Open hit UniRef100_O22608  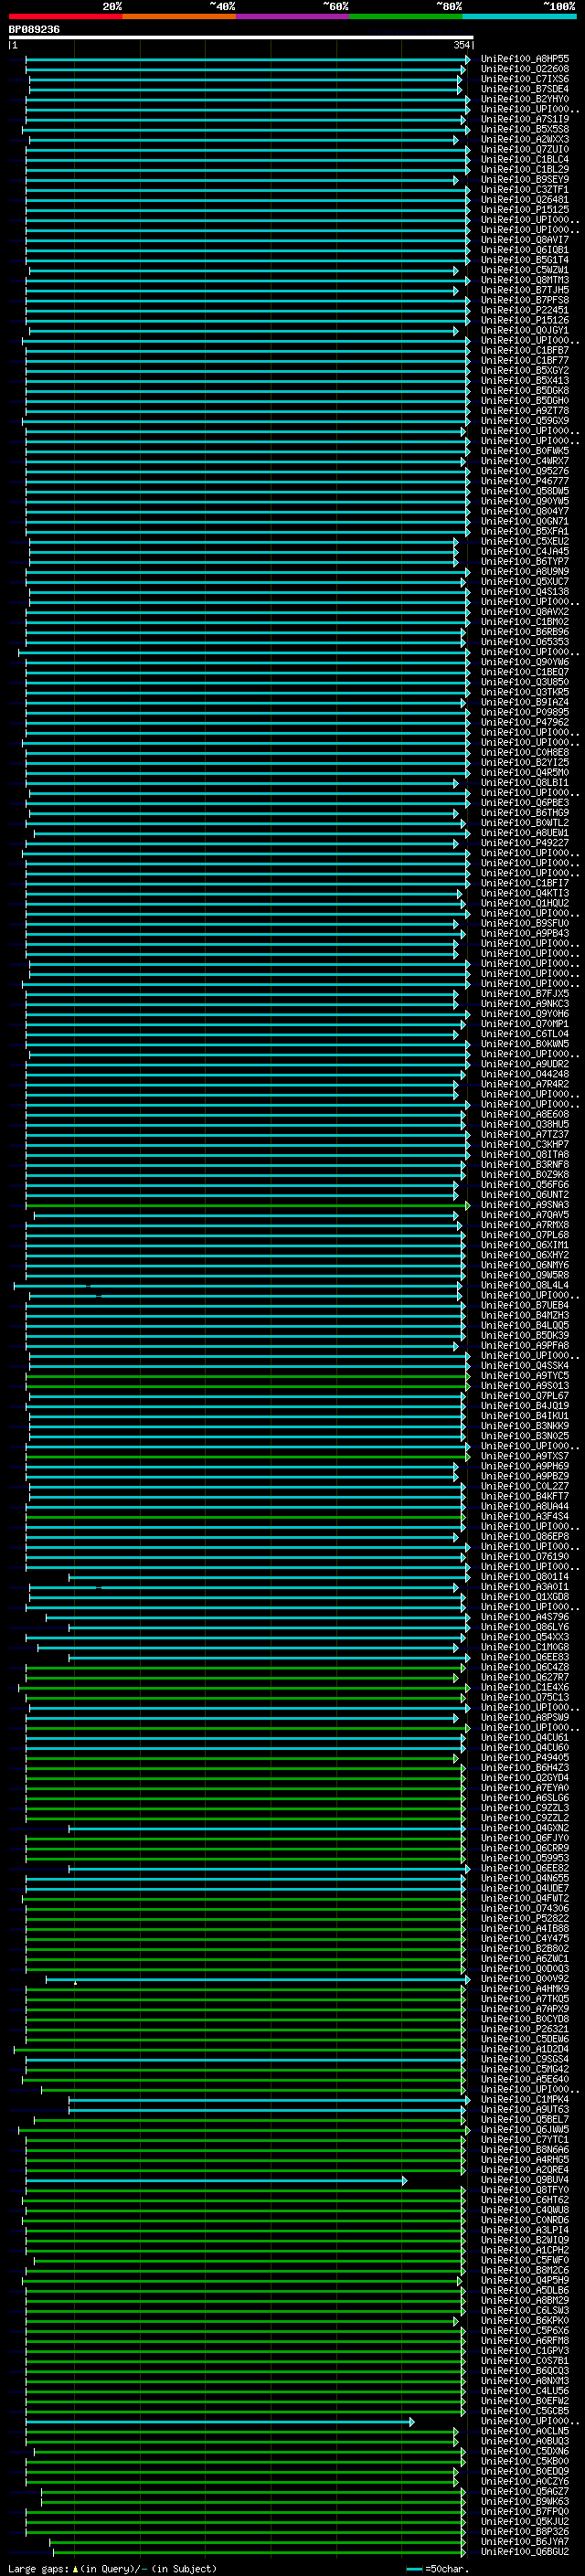(x=525, y=69)
